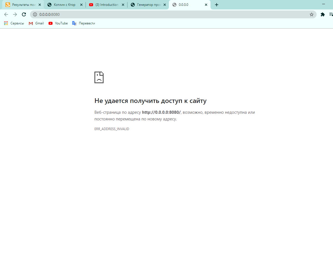Viewport: 333px width, 268px height.
Task: Open the Extensions puzzle icon
Action: pyautogui.click(x=322, y=14)
